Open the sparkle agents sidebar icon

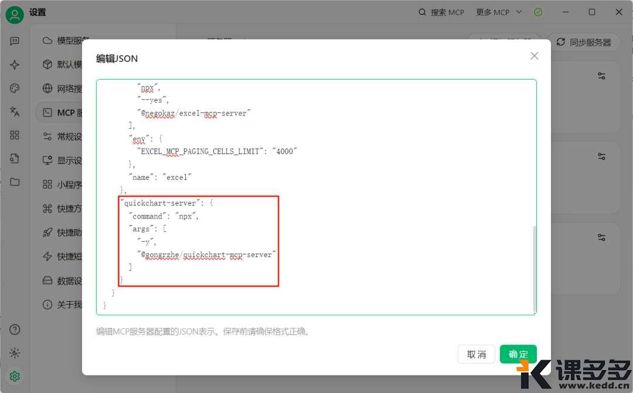tap(15, 64)
